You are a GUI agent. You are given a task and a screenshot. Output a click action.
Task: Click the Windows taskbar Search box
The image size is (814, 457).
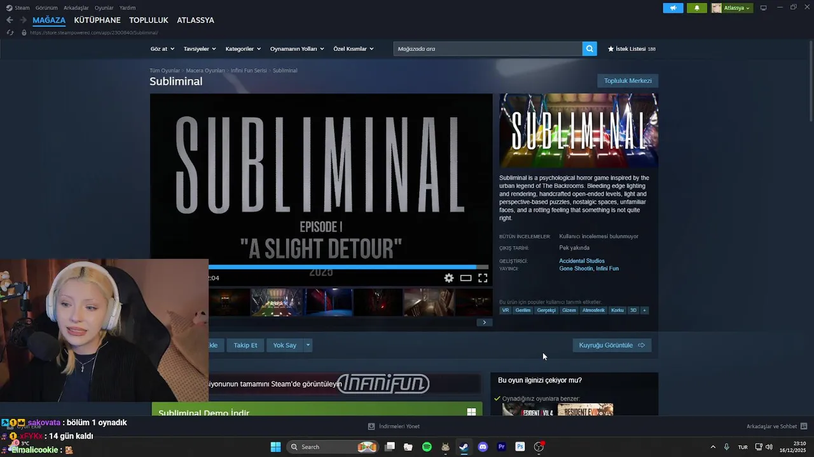click(x=332, y=447)
